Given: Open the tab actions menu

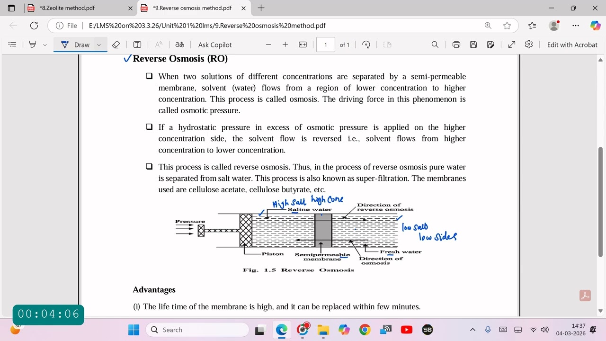Looking at the screenshot, I should 11,8.
